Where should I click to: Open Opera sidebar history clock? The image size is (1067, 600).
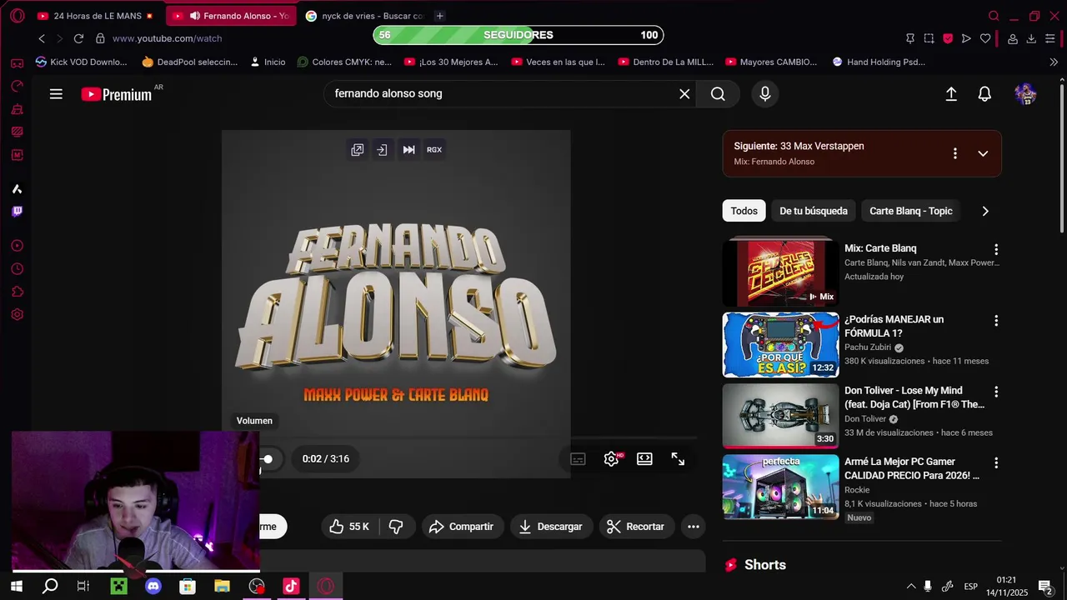pos(17,269)
